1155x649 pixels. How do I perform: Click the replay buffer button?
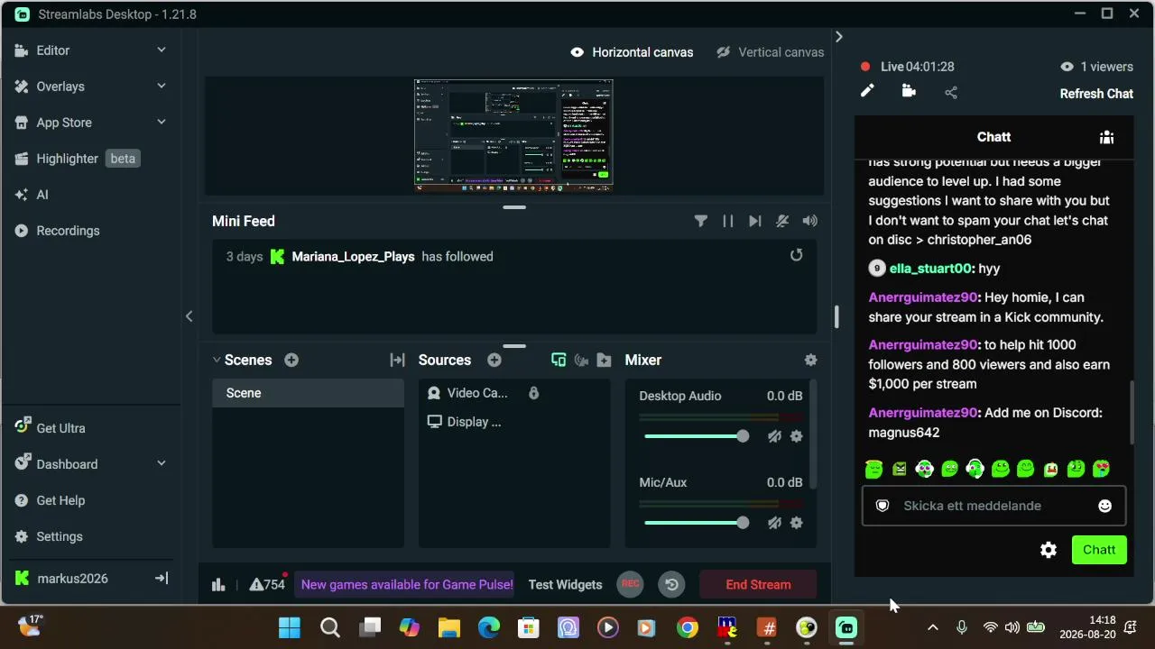(x=671, y=584)
